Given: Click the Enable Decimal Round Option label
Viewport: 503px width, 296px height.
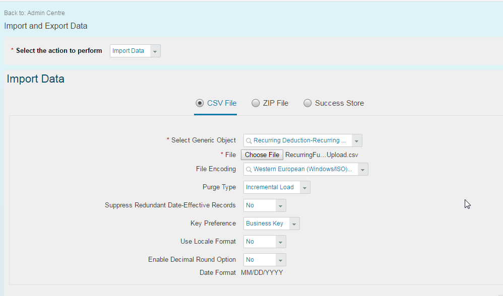Looking at the screenshot, I should [x=192, y=259].
